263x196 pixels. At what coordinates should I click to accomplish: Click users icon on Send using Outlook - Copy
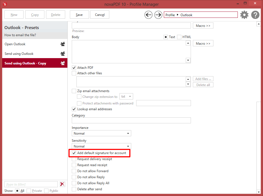63,63
